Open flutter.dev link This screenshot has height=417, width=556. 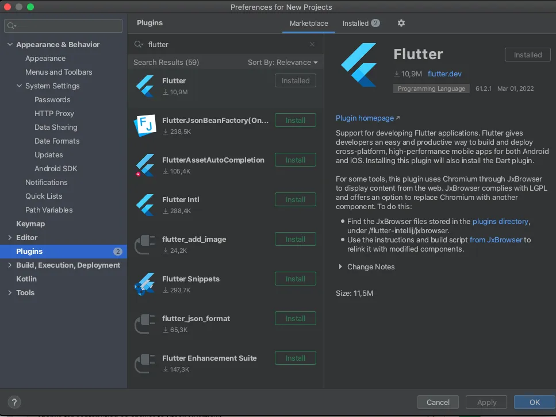(x=444, y=74)
